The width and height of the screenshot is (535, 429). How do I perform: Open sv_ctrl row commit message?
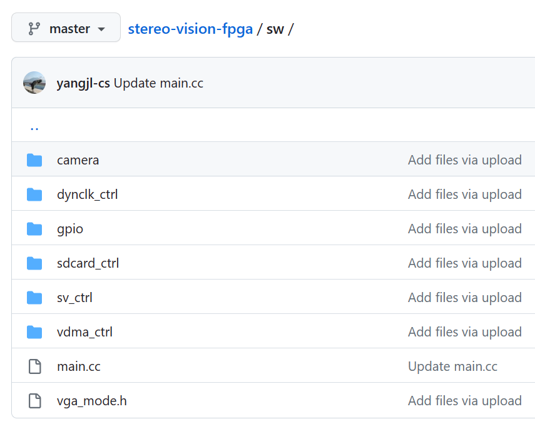pyautogui.click(x=465, y=298)
